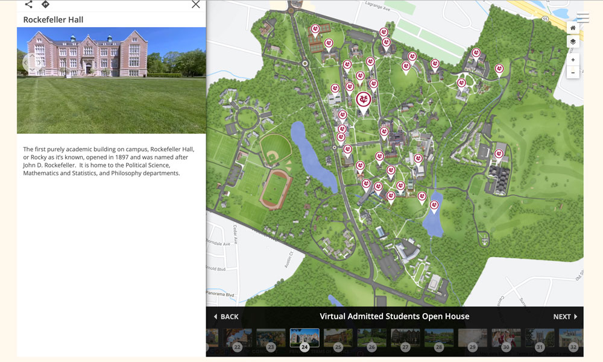603x362 pixels.
Task: Close the Rockefeller Hall info panel
Action: 196,4
